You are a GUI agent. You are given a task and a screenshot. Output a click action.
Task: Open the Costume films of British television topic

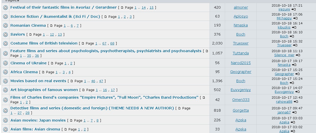click(x=44, y=43)
